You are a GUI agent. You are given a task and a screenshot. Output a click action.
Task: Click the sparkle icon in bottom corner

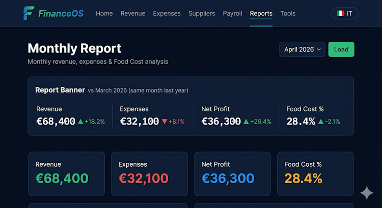coord(366,193)
